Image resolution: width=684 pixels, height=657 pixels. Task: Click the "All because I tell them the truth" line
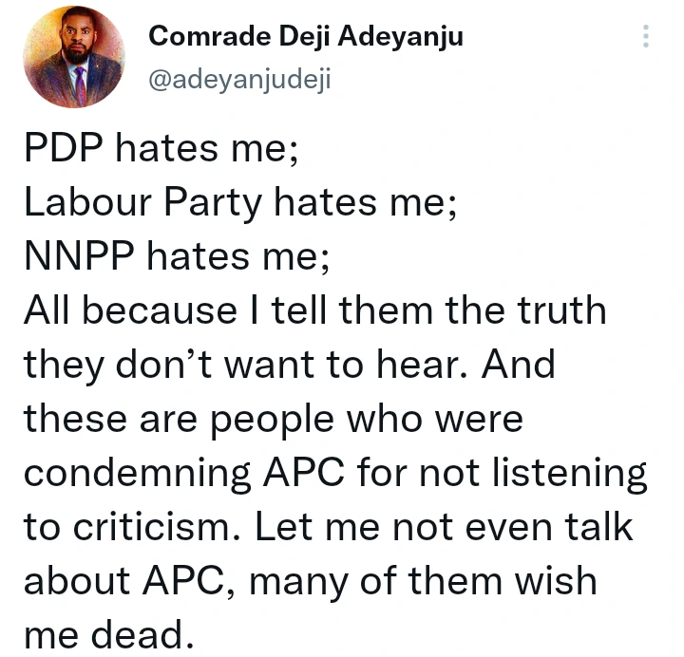314,310
